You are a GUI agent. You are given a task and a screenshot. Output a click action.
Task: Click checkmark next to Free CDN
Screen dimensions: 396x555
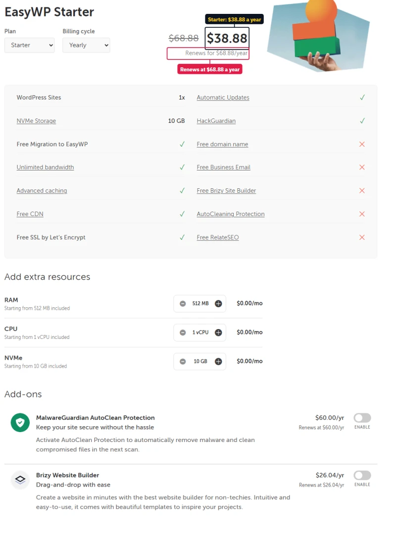[182, 214]
